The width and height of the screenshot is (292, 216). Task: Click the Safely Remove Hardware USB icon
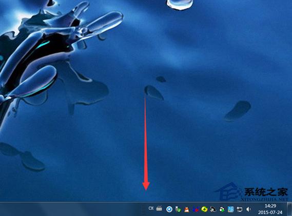pos(178,209)
